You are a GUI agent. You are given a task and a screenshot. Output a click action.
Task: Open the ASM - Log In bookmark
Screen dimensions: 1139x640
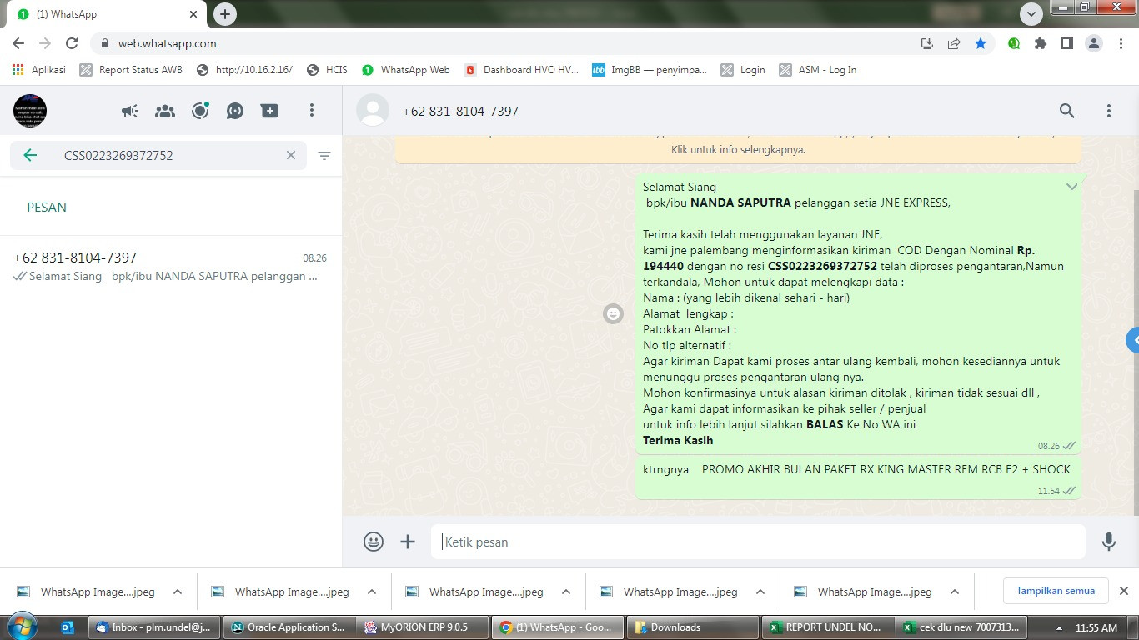pyautogui.click(x=818, y=70)
